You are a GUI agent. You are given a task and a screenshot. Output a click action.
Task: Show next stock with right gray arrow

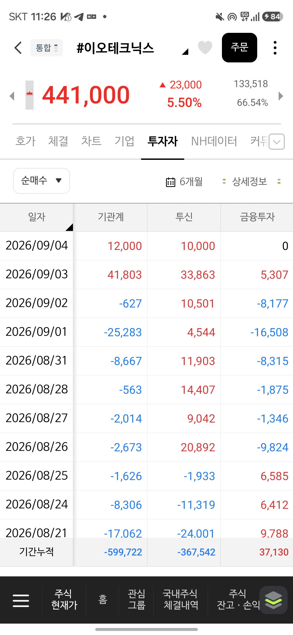click(281, 96)
